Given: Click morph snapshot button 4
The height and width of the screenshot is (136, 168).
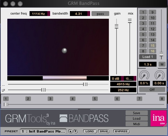Looking at the screenshot, I should [x=73, y=99].
